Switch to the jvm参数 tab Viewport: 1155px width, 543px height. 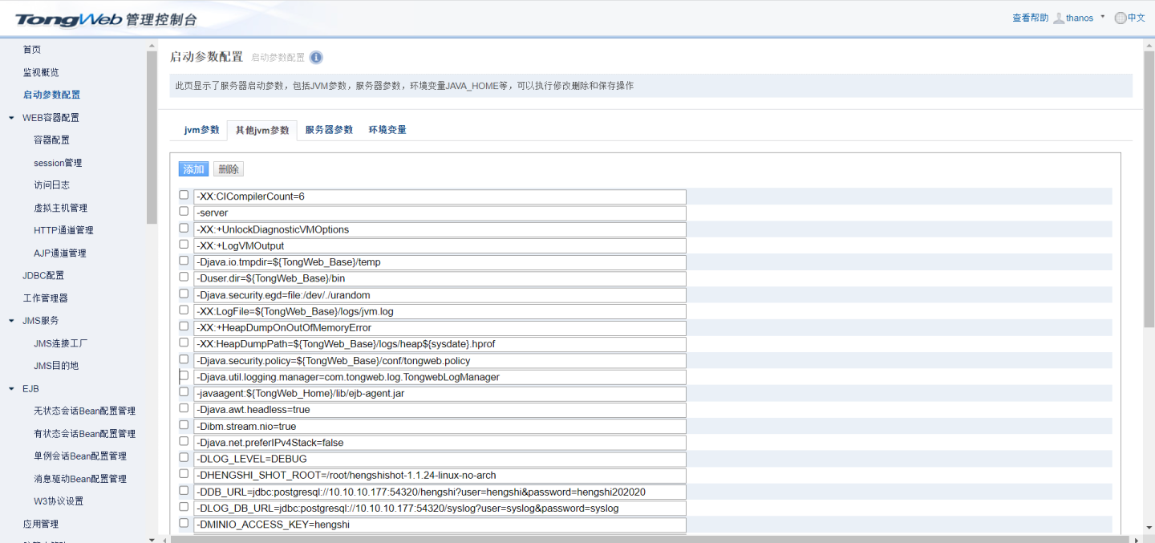(x=201, y=130)
